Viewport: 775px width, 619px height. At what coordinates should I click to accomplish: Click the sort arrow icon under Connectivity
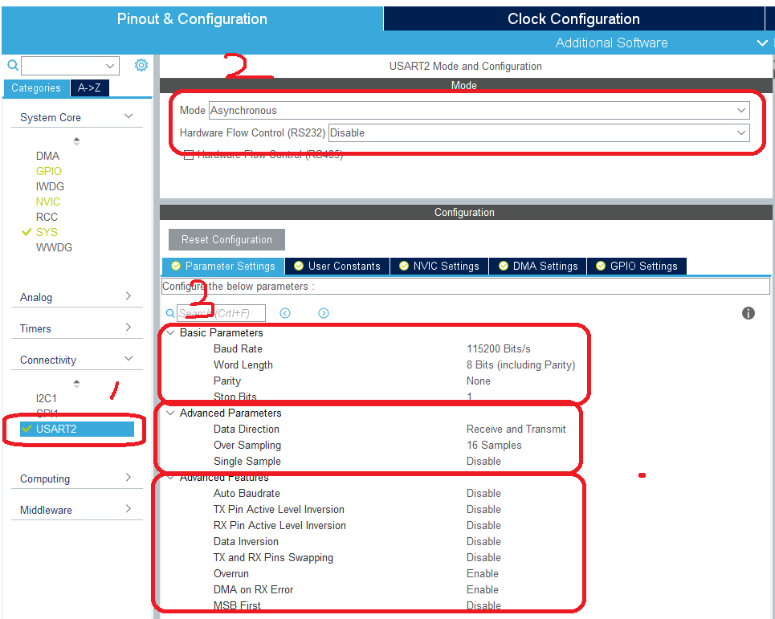(x=76, y=383)
